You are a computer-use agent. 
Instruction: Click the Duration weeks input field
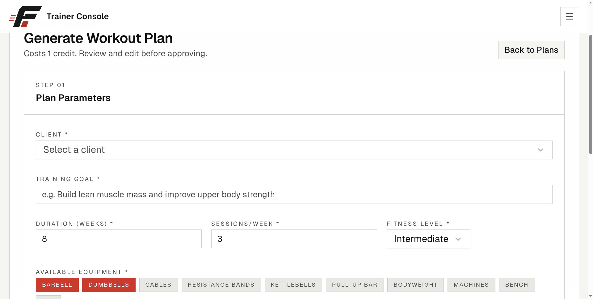tap(119, 239)
